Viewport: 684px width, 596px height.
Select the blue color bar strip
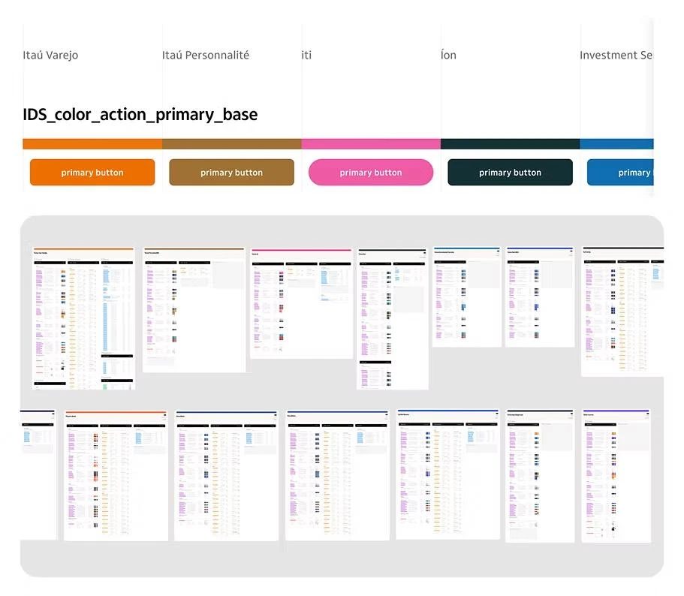(617, 144)
